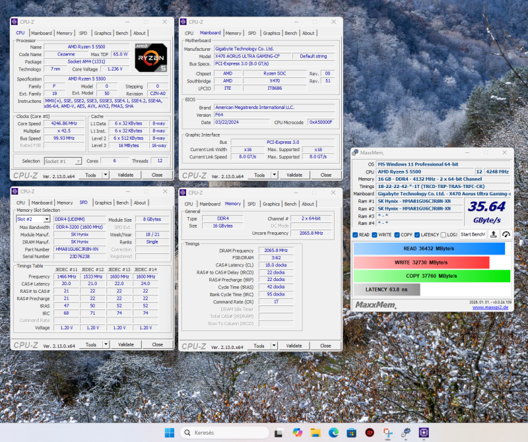Click Tools button in SPD-tab CPU-Z window
The width and height of the screenshot is (528, 442).
(x=91, y=344)
